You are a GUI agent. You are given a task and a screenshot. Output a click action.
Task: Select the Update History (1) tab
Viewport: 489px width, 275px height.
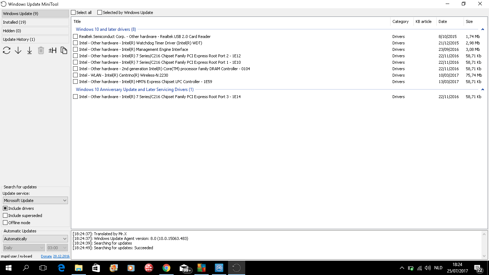pos(35,39)
